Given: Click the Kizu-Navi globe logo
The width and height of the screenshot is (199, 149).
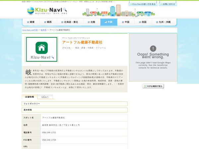Looking at the screenshot, I should [x=31, y=11].
